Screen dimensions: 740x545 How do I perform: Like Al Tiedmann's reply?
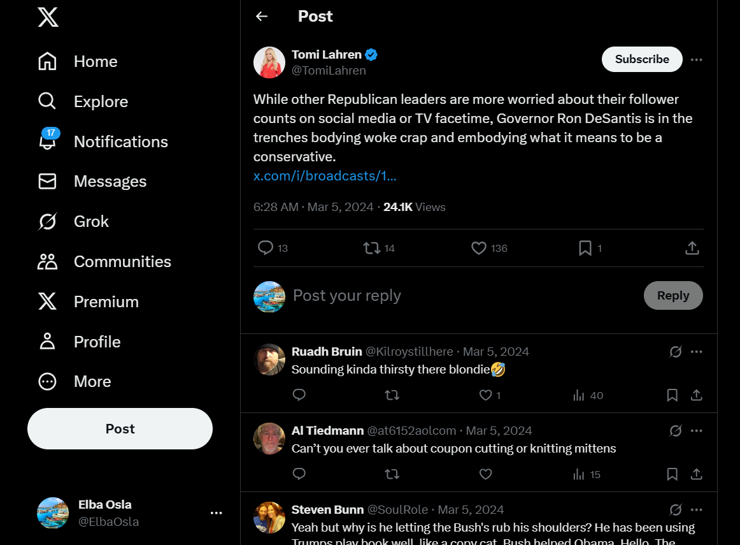pos(486,474)
